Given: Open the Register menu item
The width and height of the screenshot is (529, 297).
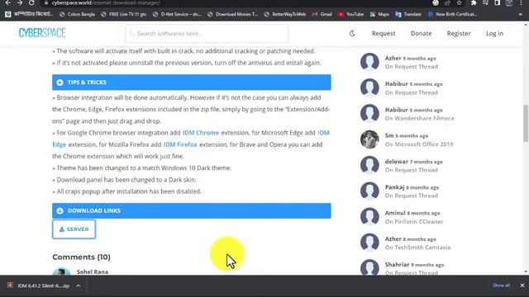Looking at the screenshot, I should click(459, 33).
